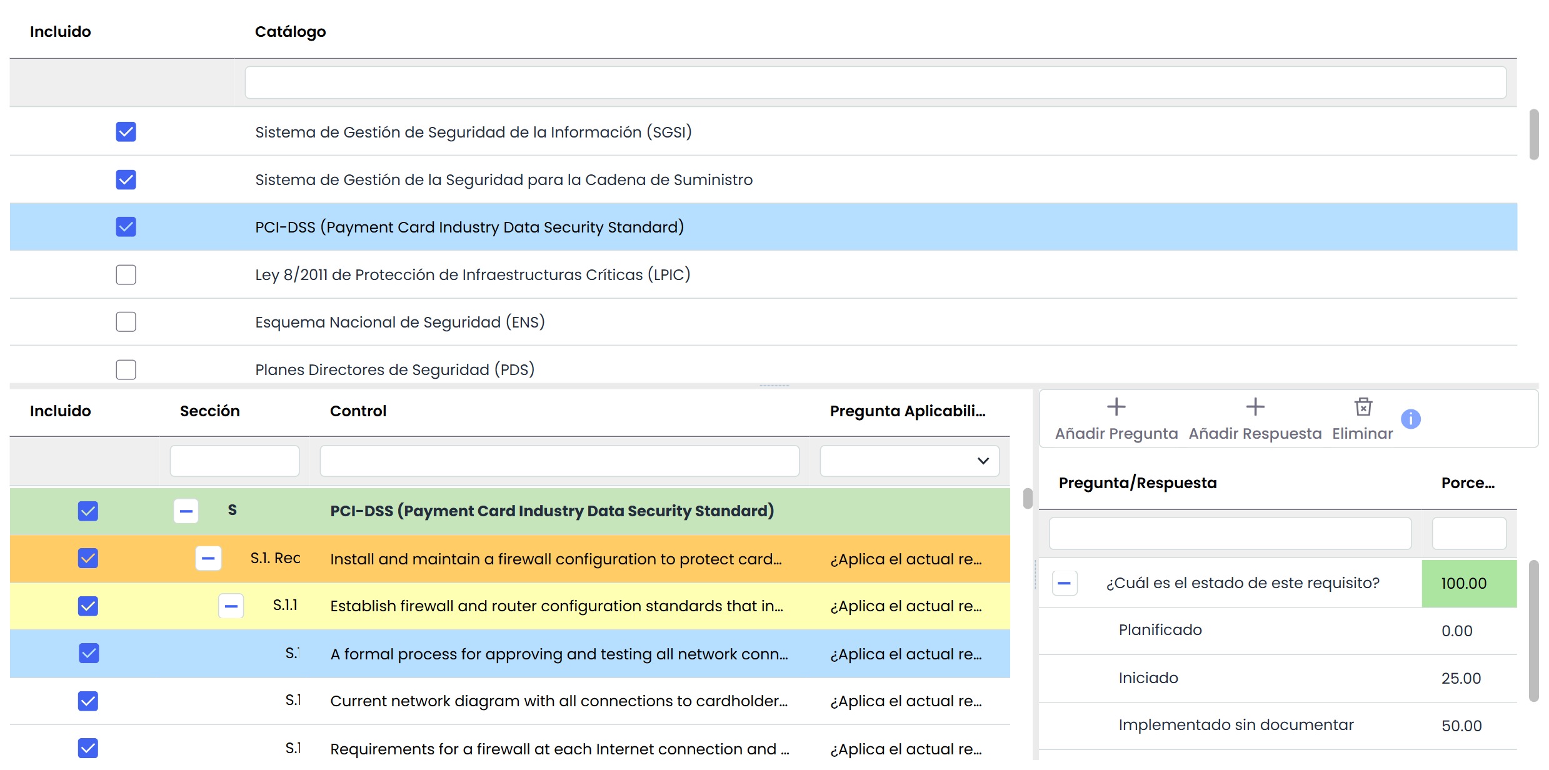Select 'Establish firewall and router configuration standards' control
This screenshot has height=770, width=1549.
556,606
